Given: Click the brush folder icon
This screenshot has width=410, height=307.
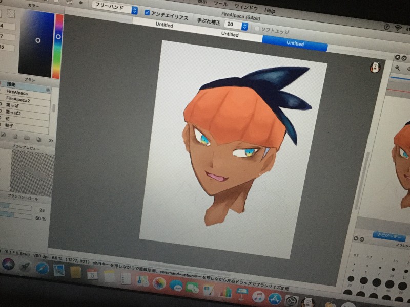Looking at the screenshot, I should point(27,138).
